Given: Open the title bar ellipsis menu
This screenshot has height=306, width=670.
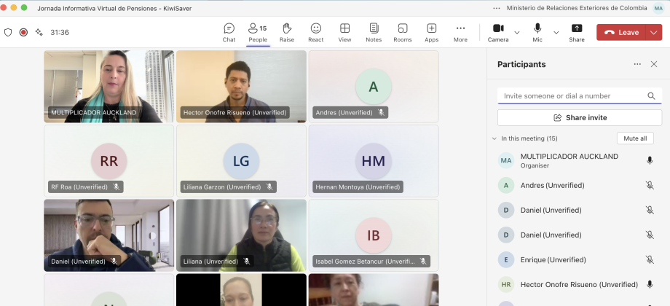Looking at the screenshot, I should 496,8.
